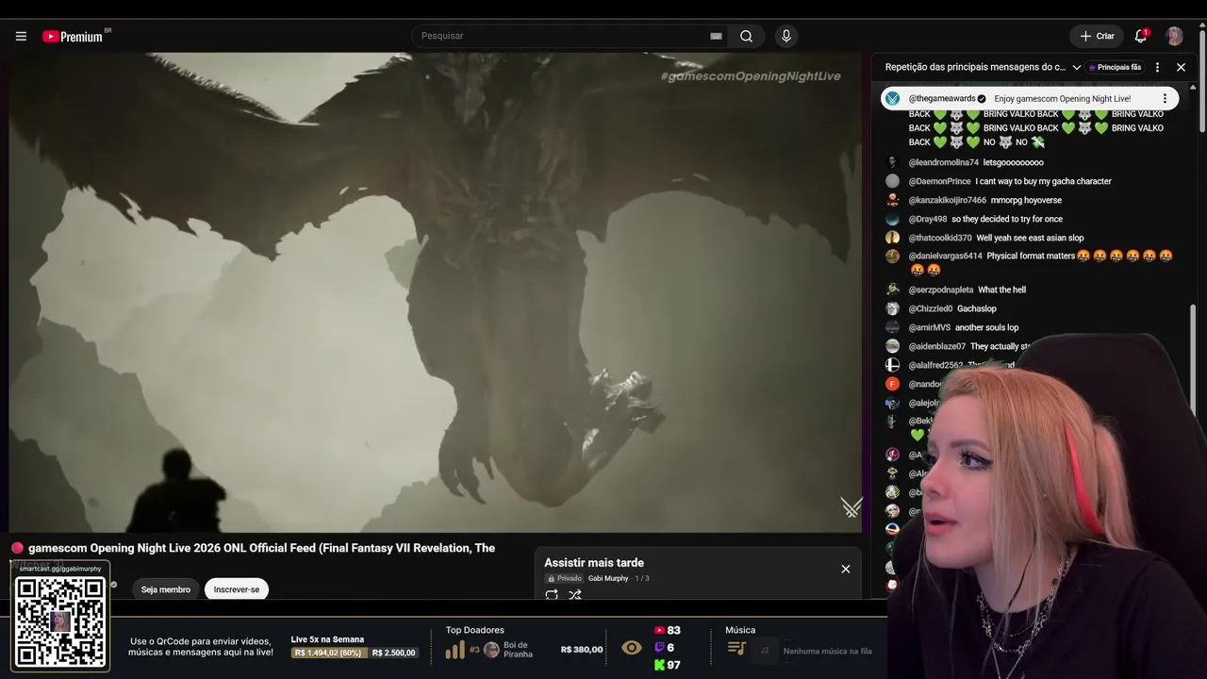Viewport: 1207px width, 679px height.
Task: Click the Smash avatar beside @alalfred2562
Action: click(x=892, y=365)
